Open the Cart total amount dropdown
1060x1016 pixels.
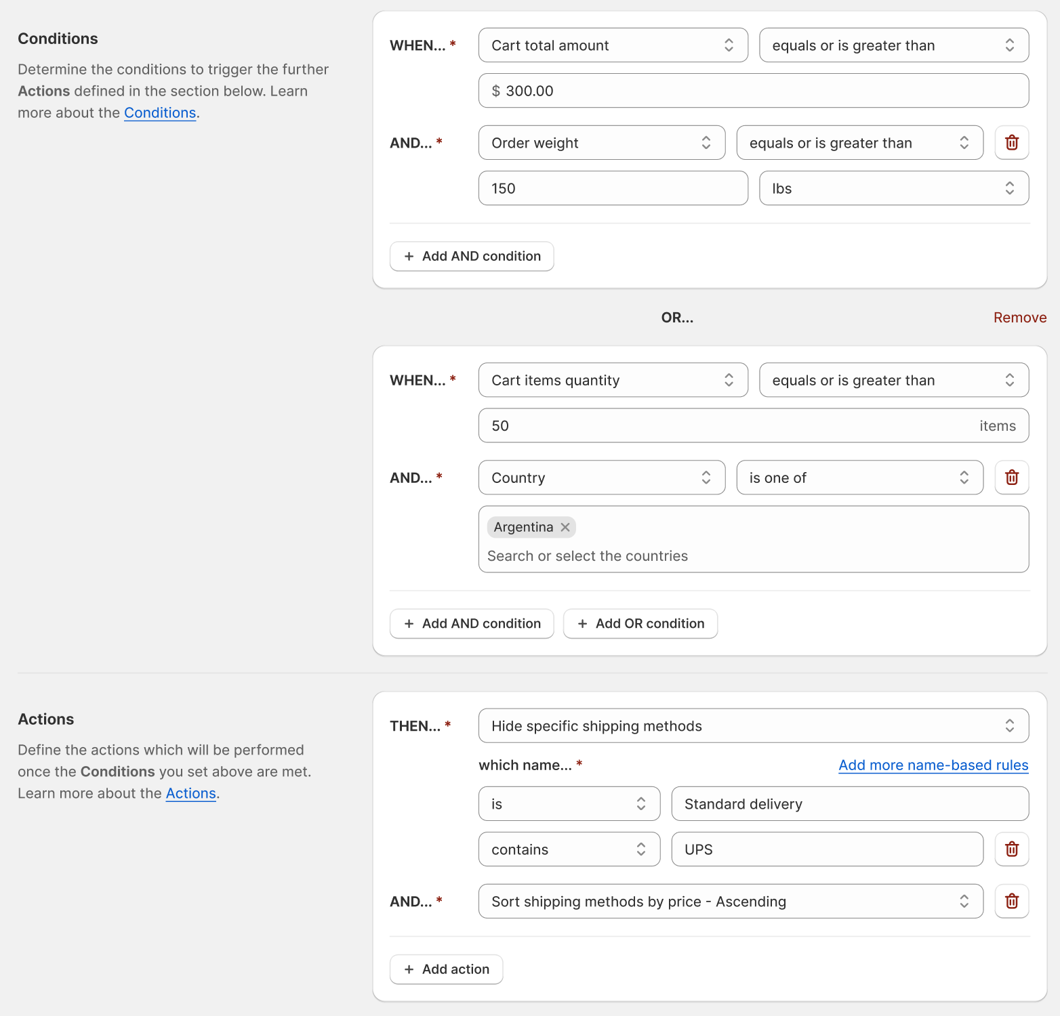(x=613, y=45)
